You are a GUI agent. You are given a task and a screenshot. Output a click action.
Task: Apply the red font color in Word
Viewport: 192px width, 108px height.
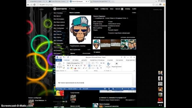click(x=75, y=68)
